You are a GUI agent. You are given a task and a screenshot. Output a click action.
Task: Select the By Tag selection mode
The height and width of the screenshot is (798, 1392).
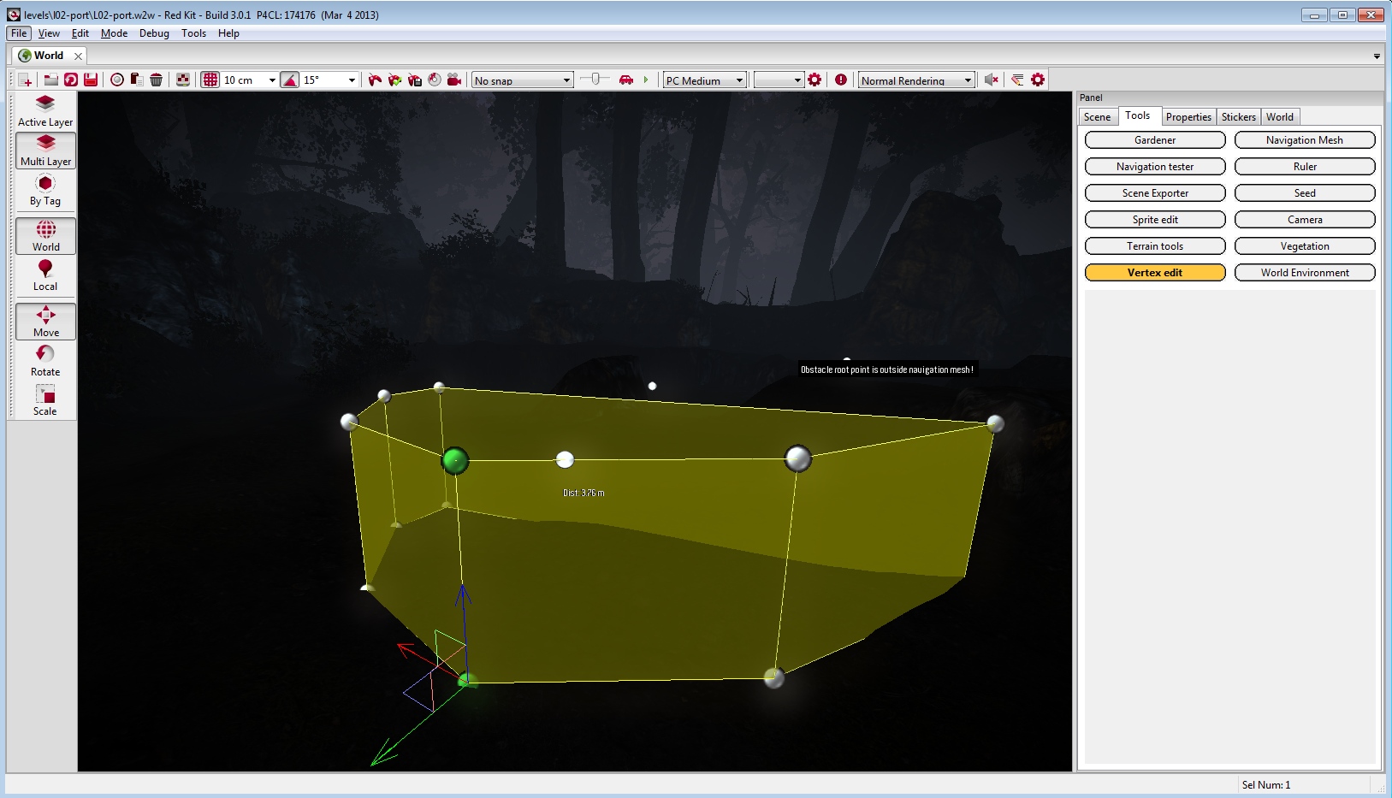45,190
